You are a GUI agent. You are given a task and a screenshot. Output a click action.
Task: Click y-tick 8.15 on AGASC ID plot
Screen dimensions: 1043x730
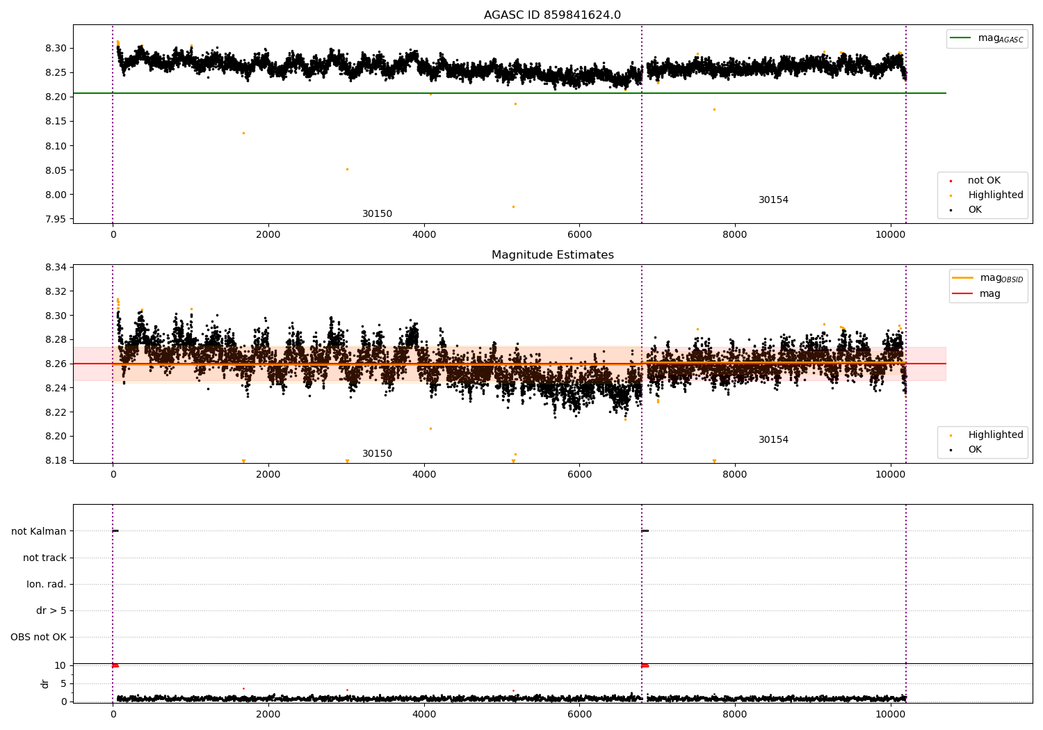(x=55, y=122)
